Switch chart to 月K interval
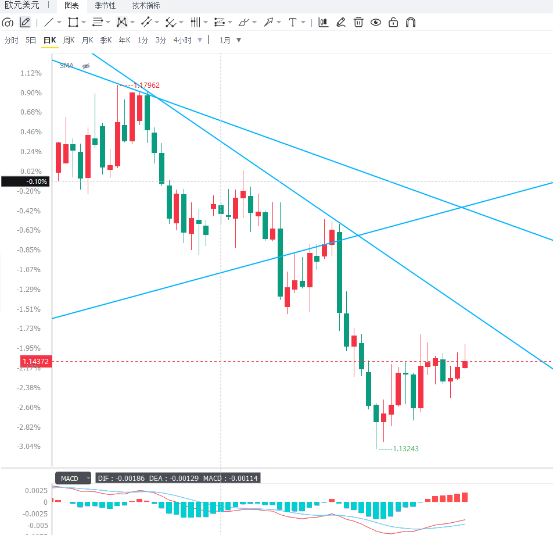 pyautogui.click(x=87, y=40)
